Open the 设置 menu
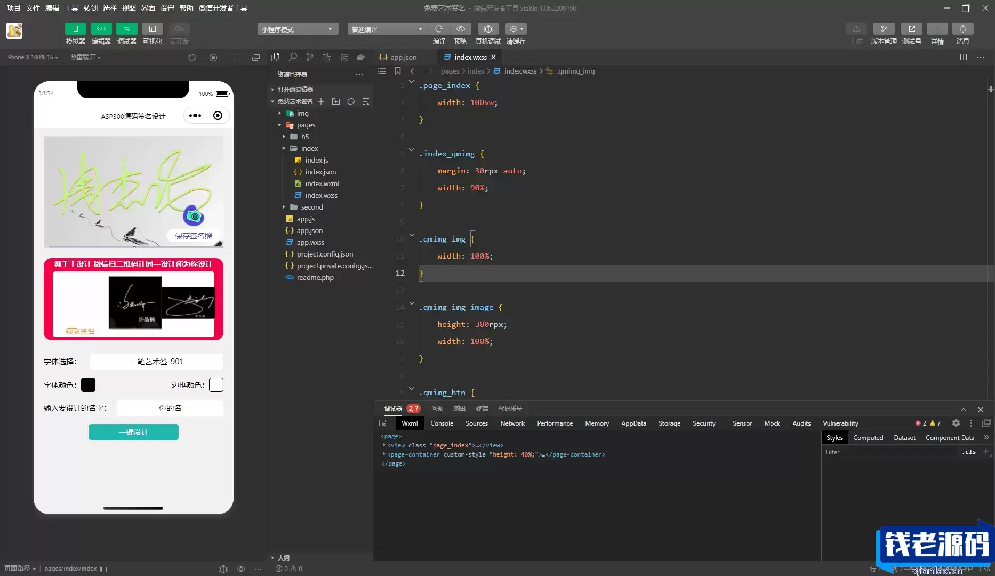The image size is (995, 576). (167, 8)
